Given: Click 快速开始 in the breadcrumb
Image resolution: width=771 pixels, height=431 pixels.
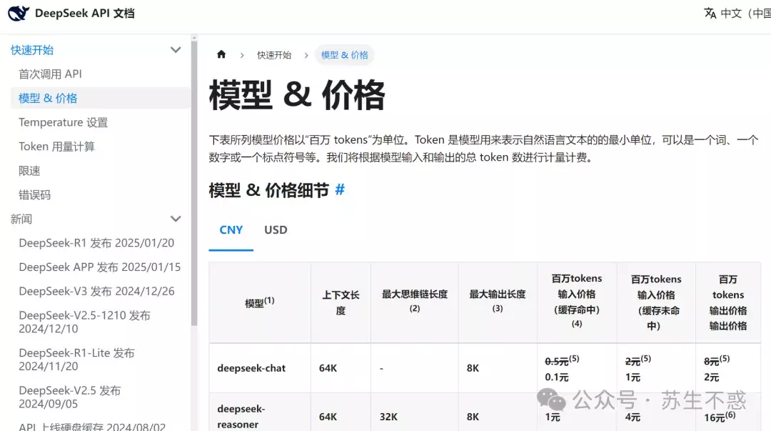Looking at the screenshot, I should click(x=274, y=54).
